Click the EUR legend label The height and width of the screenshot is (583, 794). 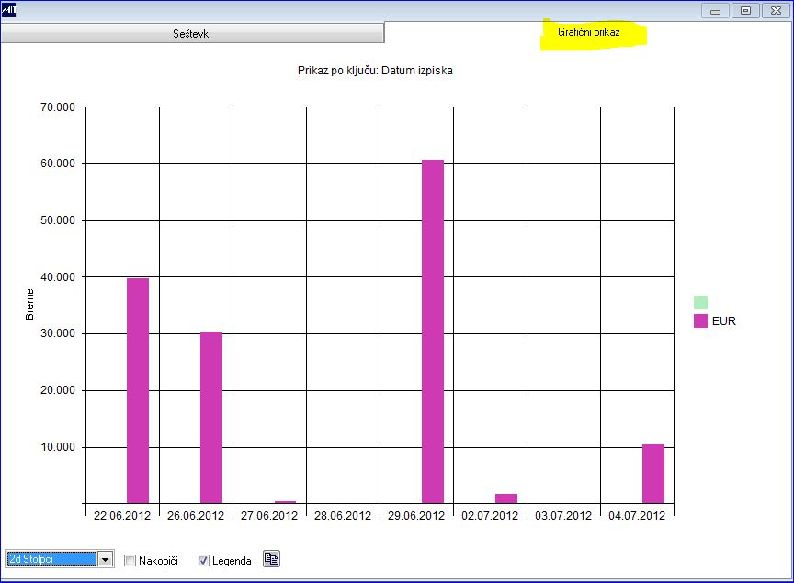coord(723,320)
